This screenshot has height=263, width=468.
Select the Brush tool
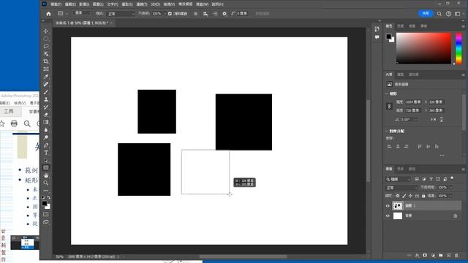(45, 92)
